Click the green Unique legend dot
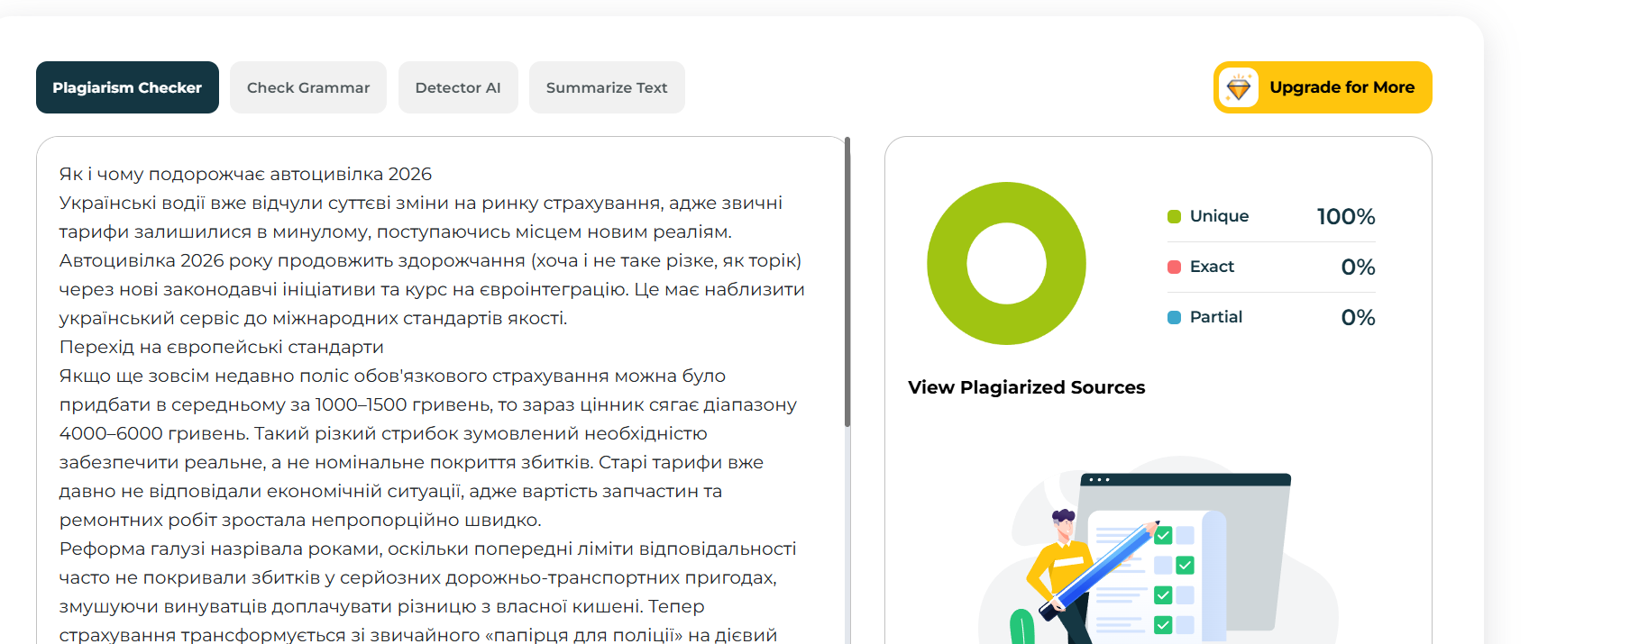 point(1174,216)
